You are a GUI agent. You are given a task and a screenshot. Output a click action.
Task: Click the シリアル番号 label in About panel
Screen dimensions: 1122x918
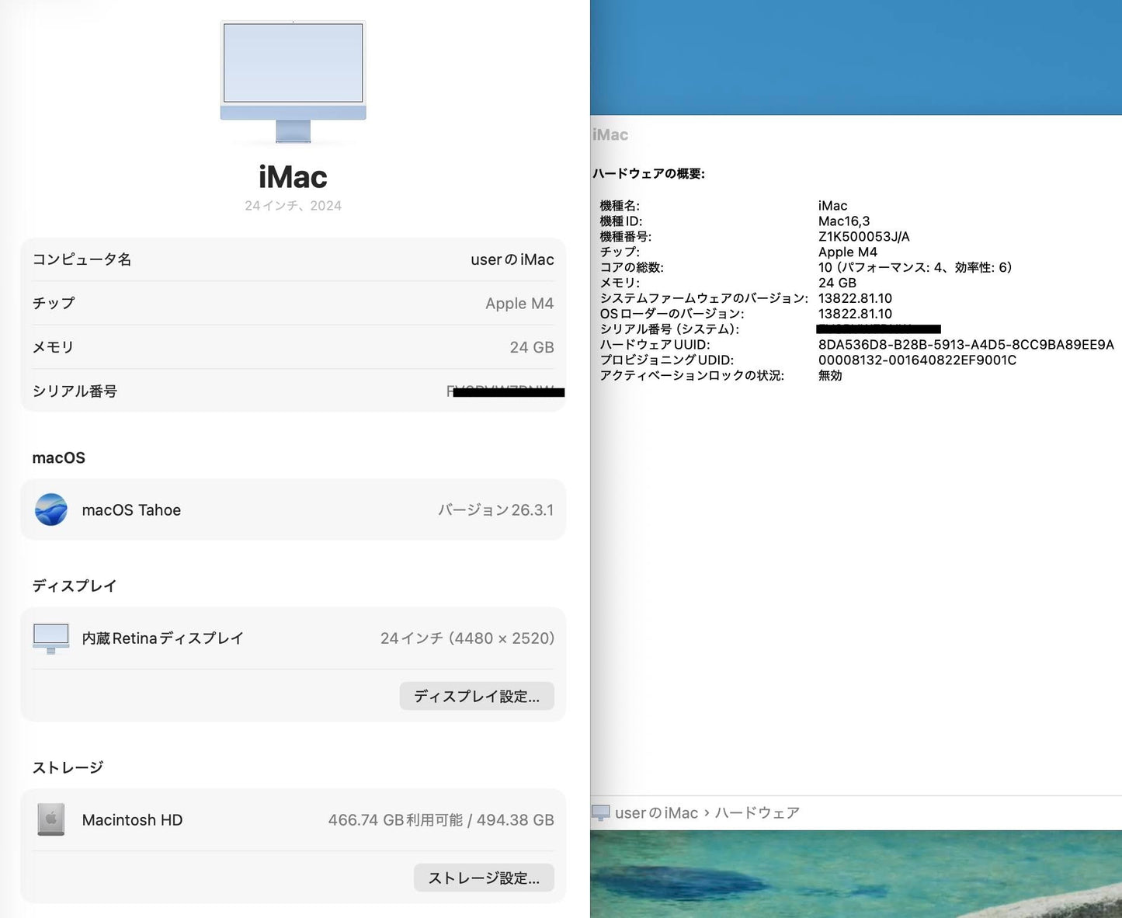pos(75,391)
